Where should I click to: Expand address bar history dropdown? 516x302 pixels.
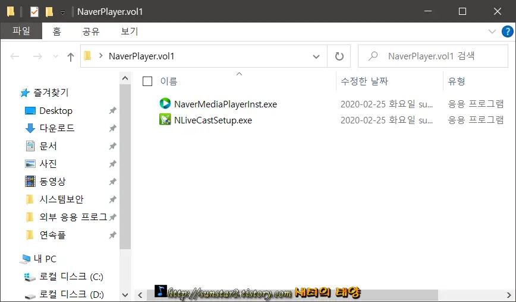pyautogui.click(x=316, y=56)
